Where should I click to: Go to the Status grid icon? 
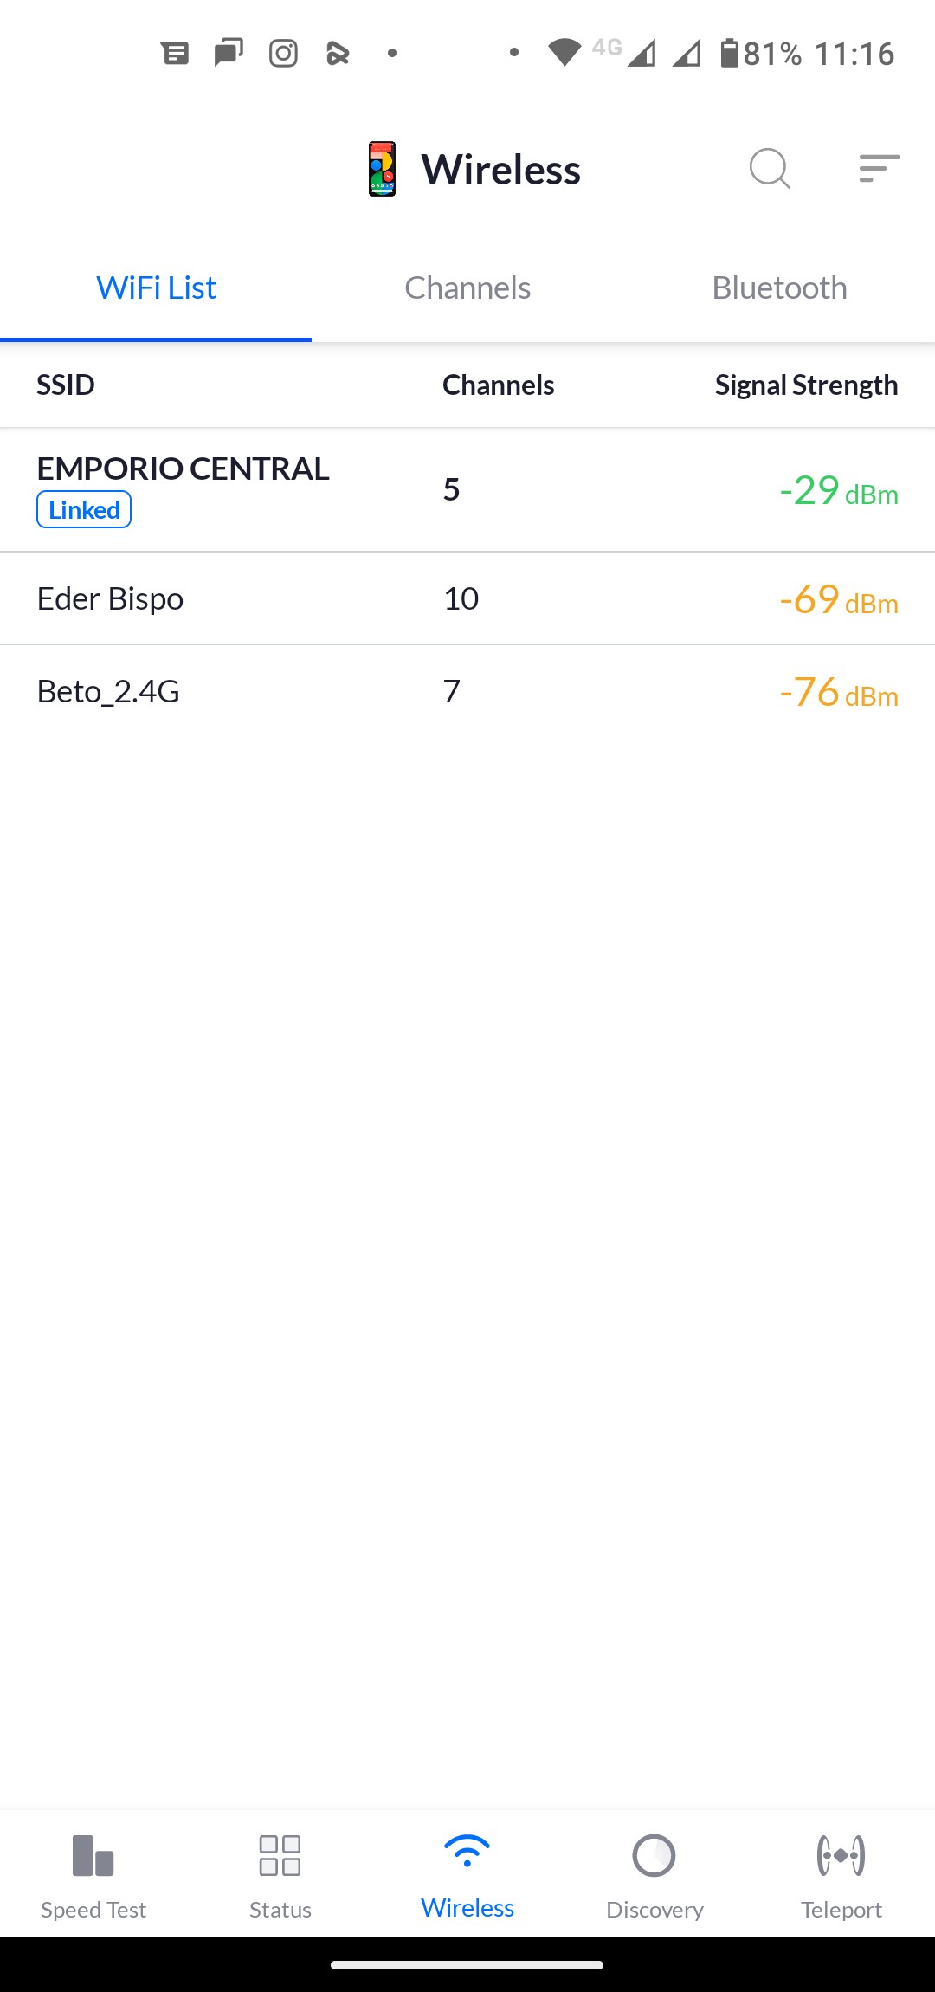tap(280, 1855)
